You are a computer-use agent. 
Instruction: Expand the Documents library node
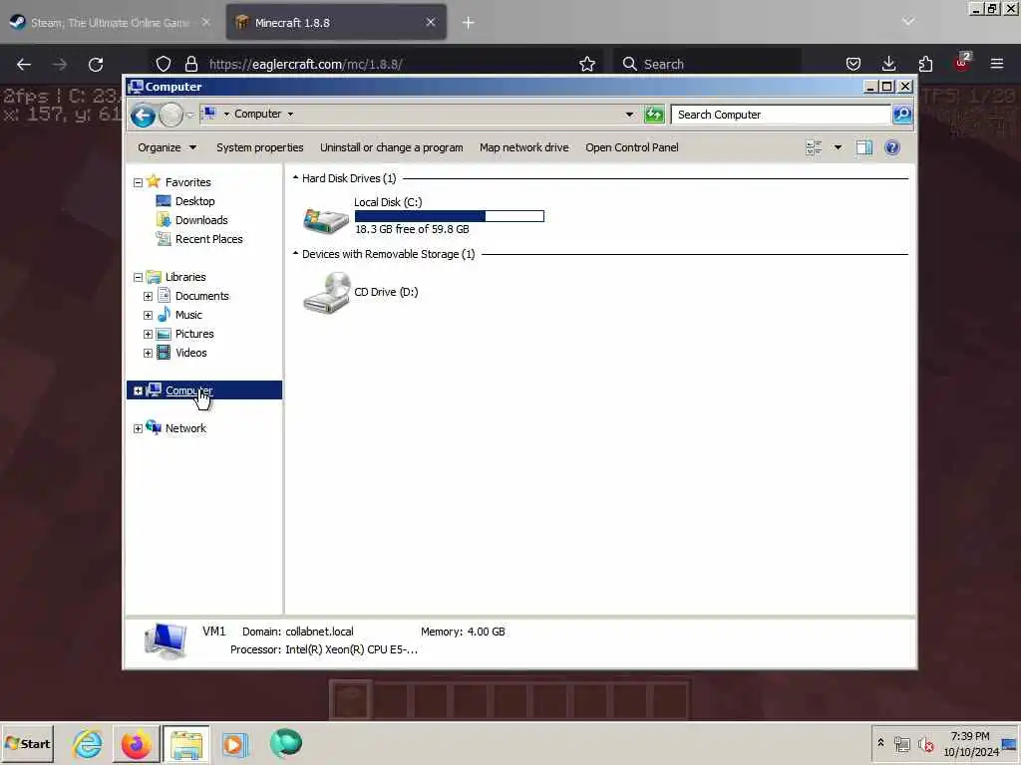(148, 296)
